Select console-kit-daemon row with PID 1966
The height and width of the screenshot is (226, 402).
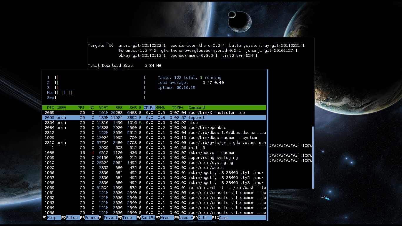[154, 213]
